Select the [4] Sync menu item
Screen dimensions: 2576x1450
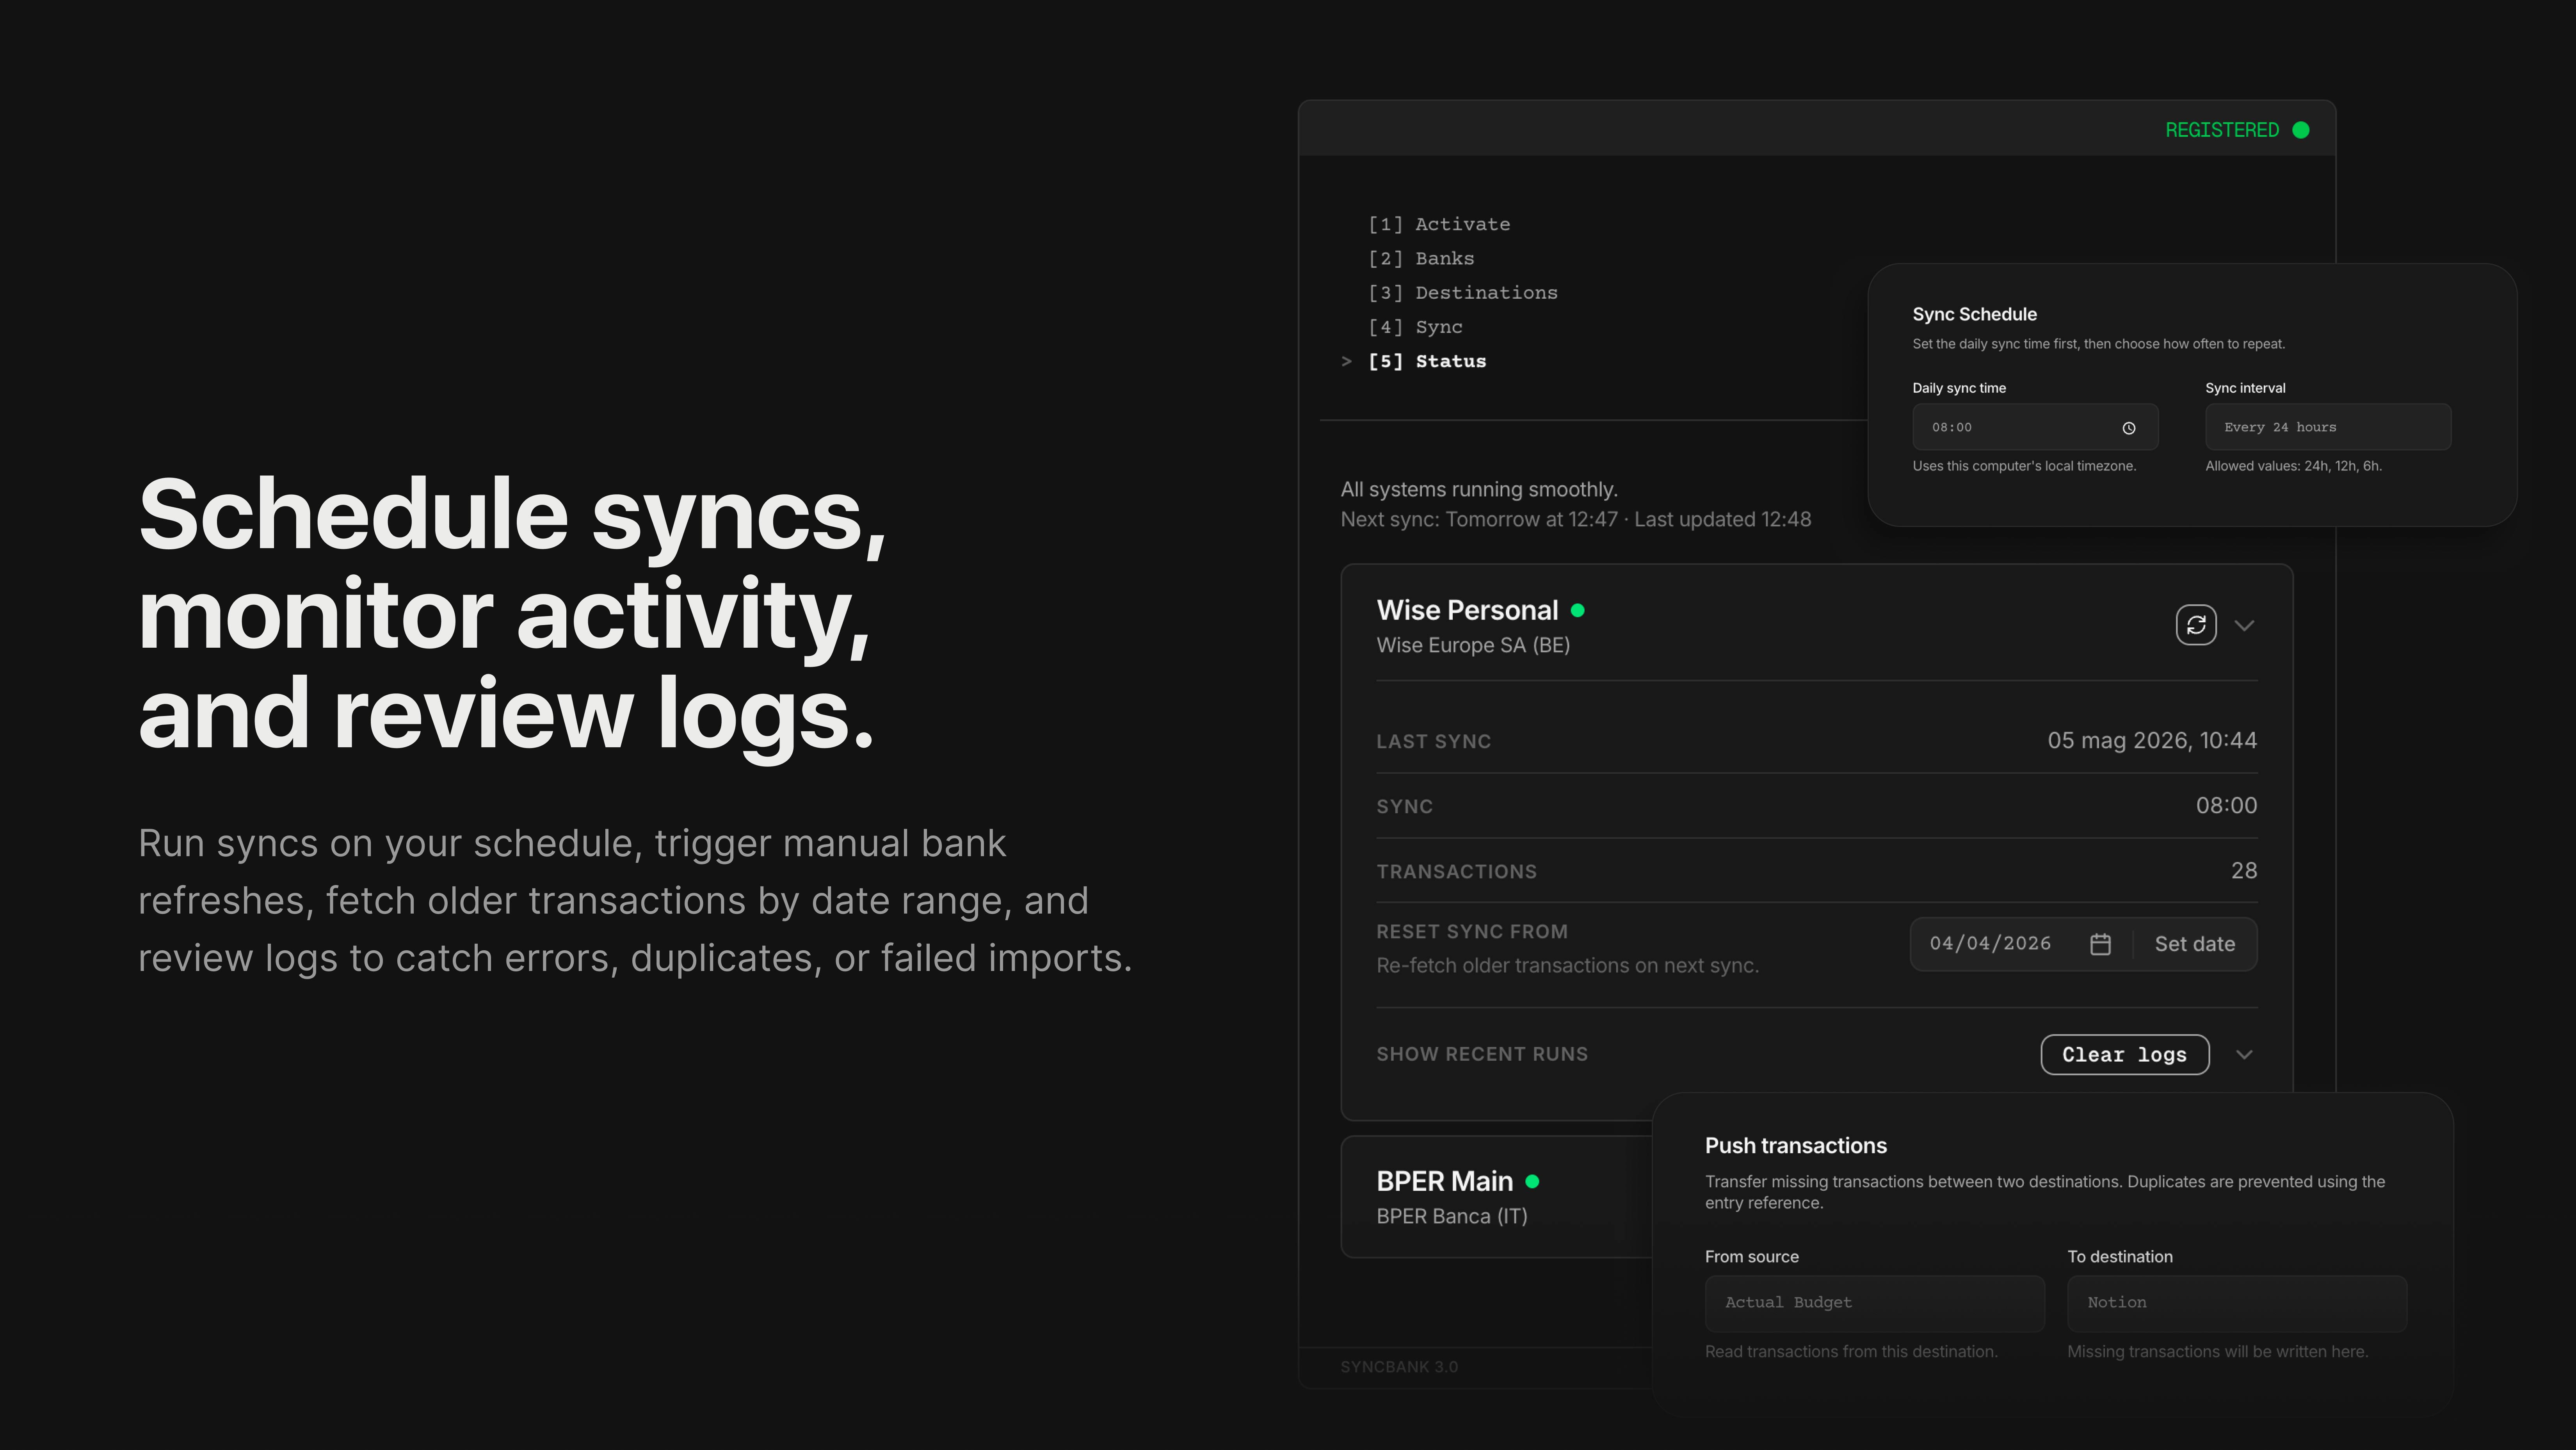coord(1415,327)
